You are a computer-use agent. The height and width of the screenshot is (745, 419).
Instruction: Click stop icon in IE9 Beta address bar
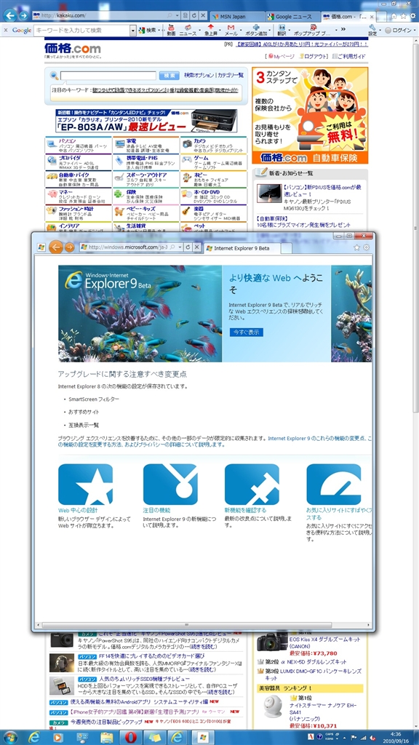tap(196, 247)
